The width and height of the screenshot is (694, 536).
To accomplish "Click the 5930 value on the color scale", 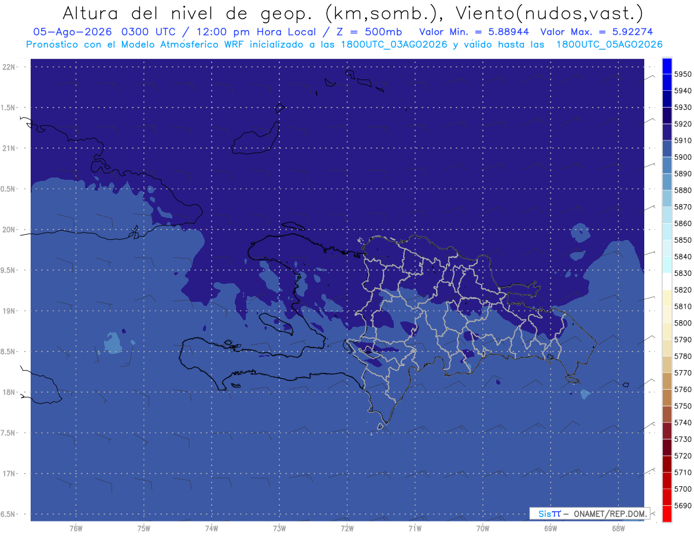I will pyautogui.click(x=683, y=108).
